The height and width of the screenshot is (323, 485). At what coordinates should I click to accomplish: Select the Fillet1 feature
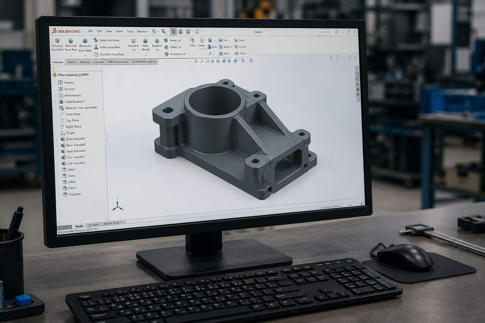click(69, 170)
